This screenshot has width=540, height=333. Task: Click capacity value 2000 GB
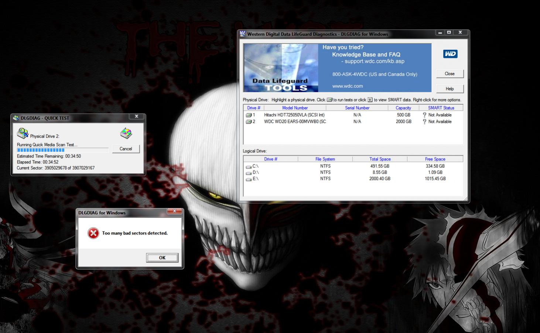tap(404, 122)
